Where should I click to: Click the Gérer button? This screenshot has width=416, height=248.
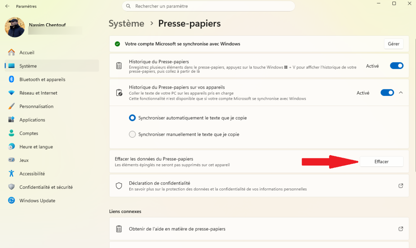tap(393, 44)
